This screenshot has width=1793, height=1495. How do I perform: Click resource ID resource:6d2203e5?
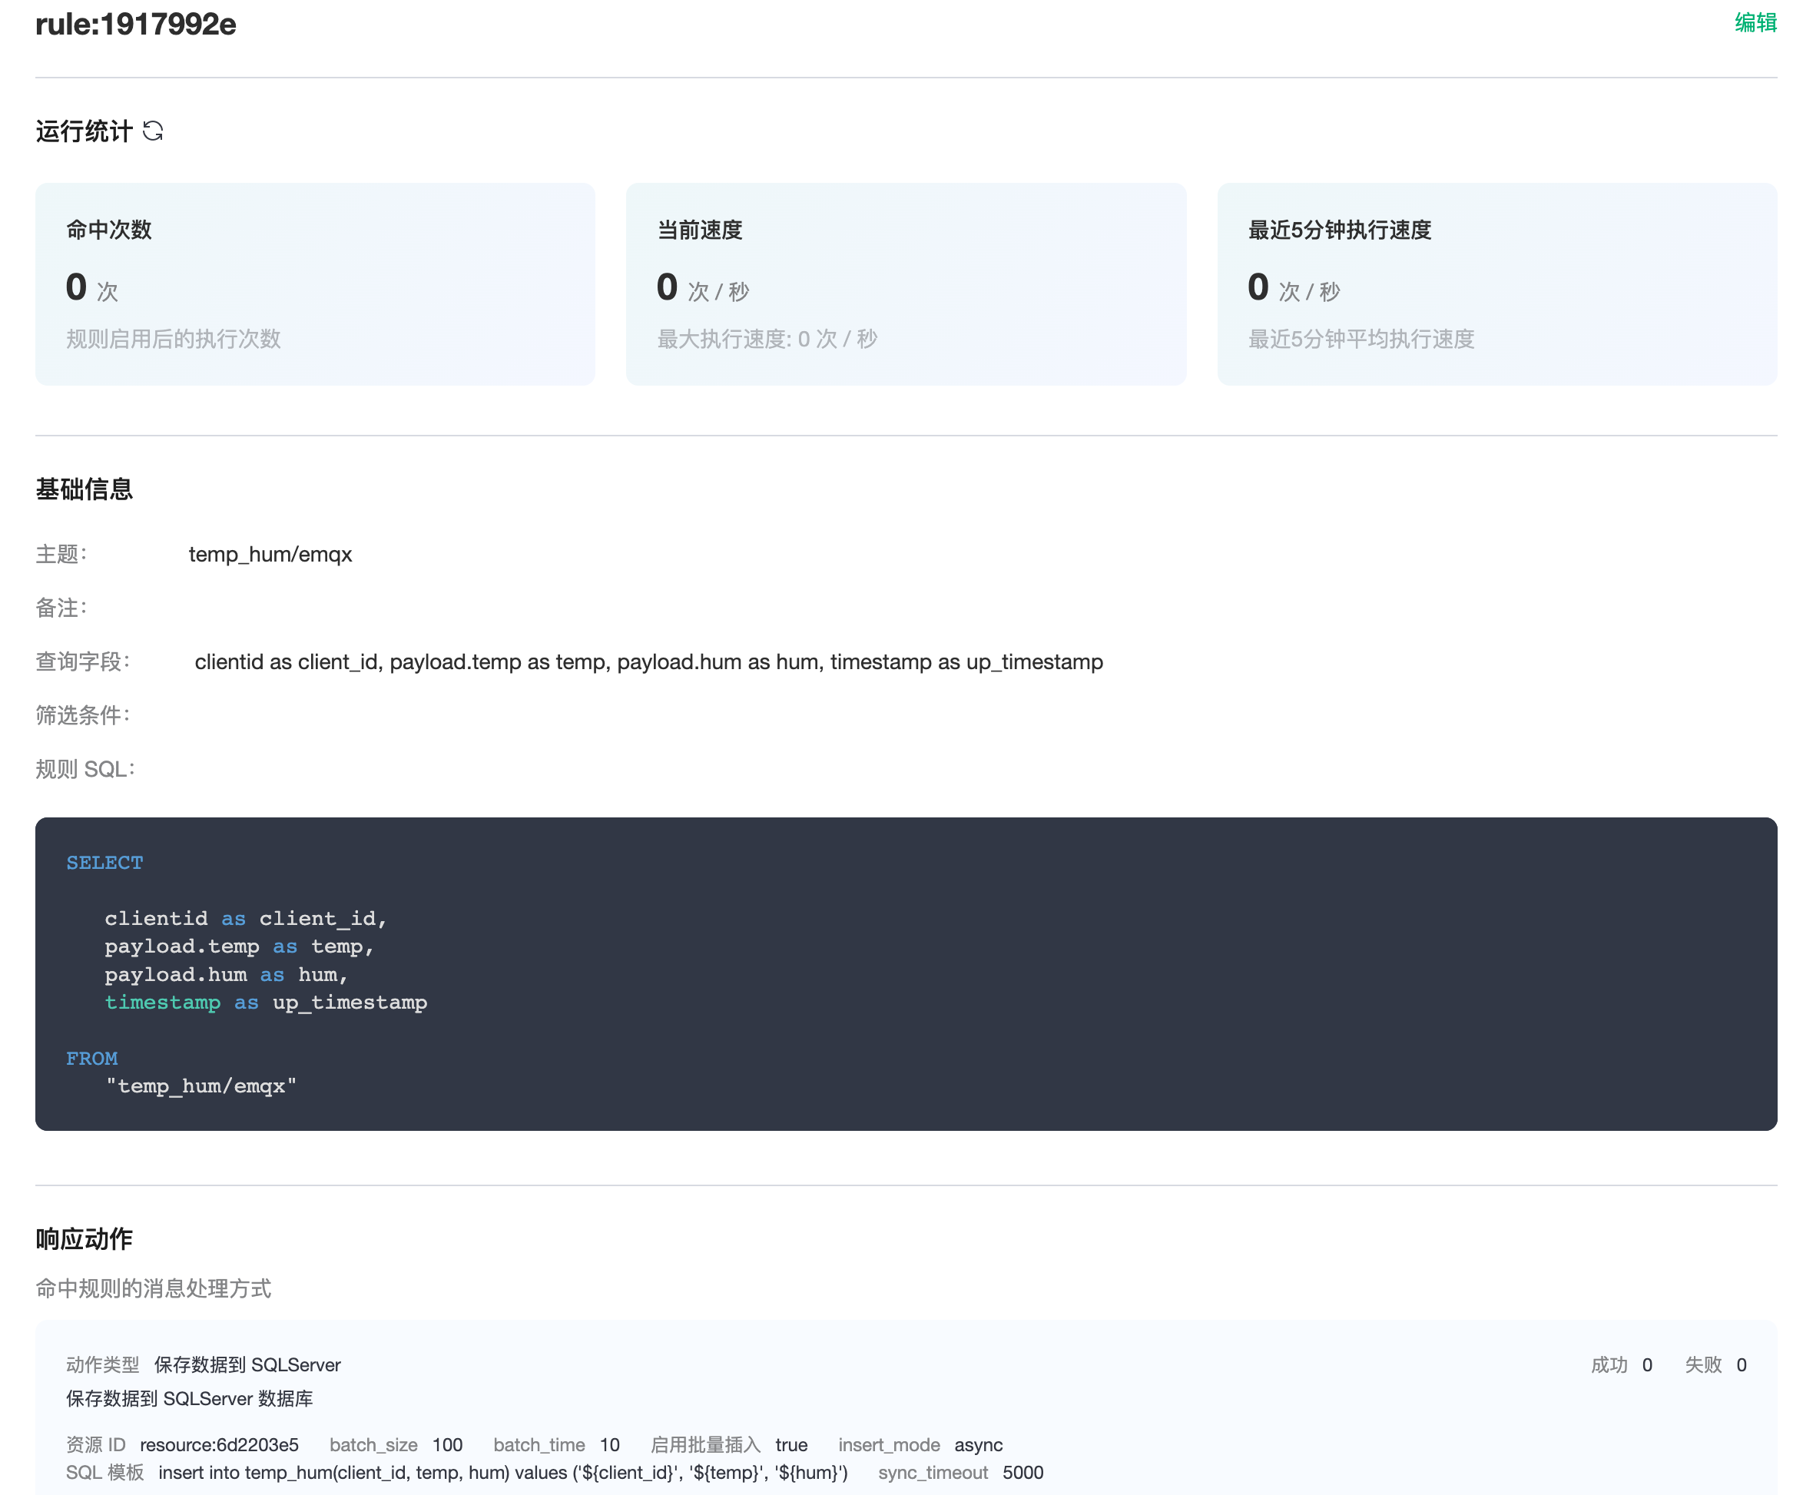coord(219,1444)
